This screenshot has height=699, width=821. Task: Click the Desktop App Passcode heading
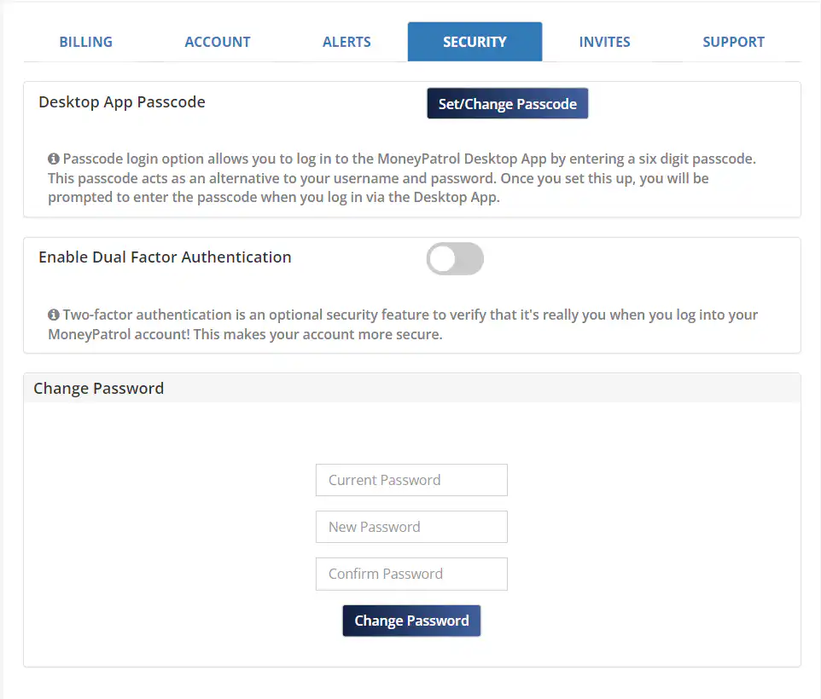point(122,102)
